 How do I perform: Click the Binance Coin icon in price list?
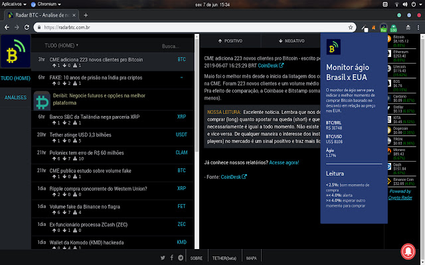pyautogui.click(x=389, y=182)
